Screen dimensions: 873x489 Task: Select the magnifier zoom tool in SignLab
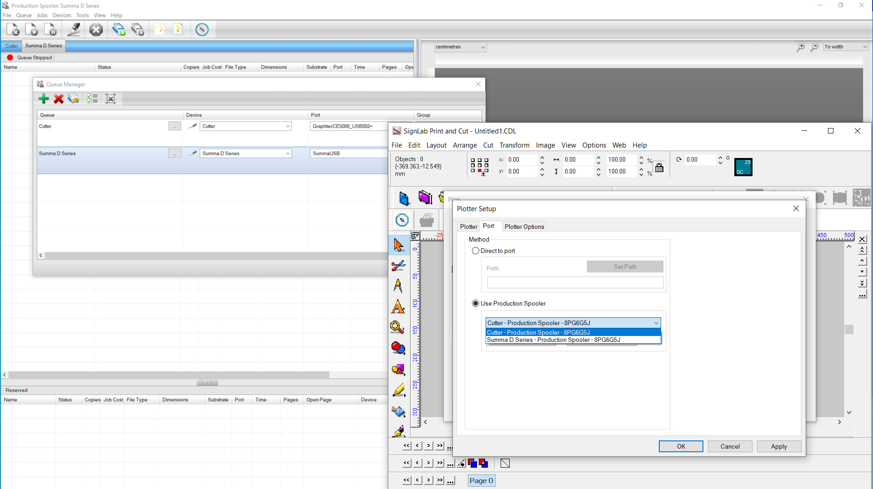click(x=397, y=327)
